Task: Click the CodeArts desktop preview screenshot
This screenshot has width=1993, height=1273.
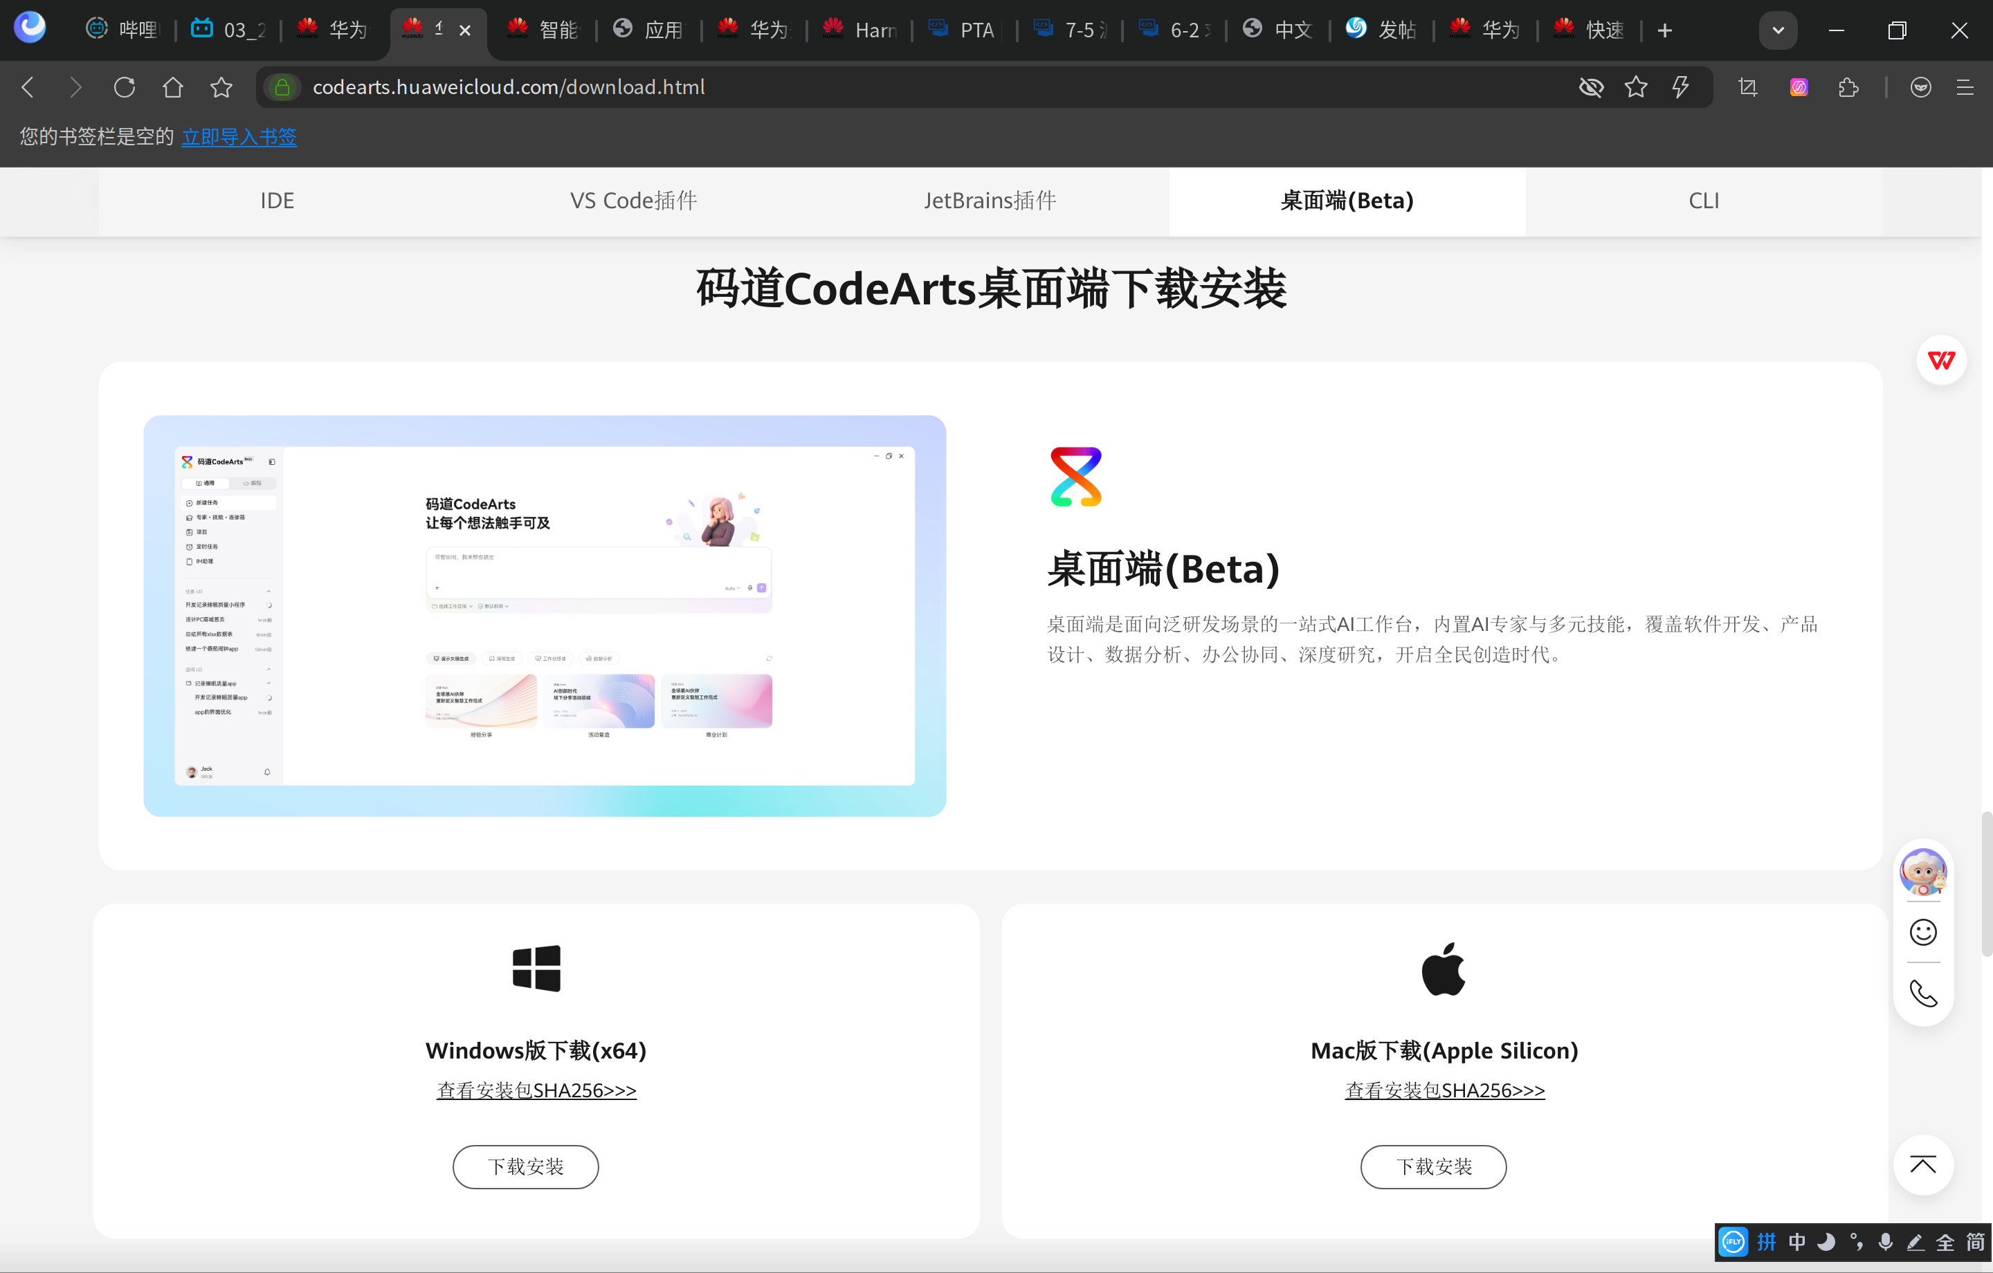Action: [x=545, y=616]
